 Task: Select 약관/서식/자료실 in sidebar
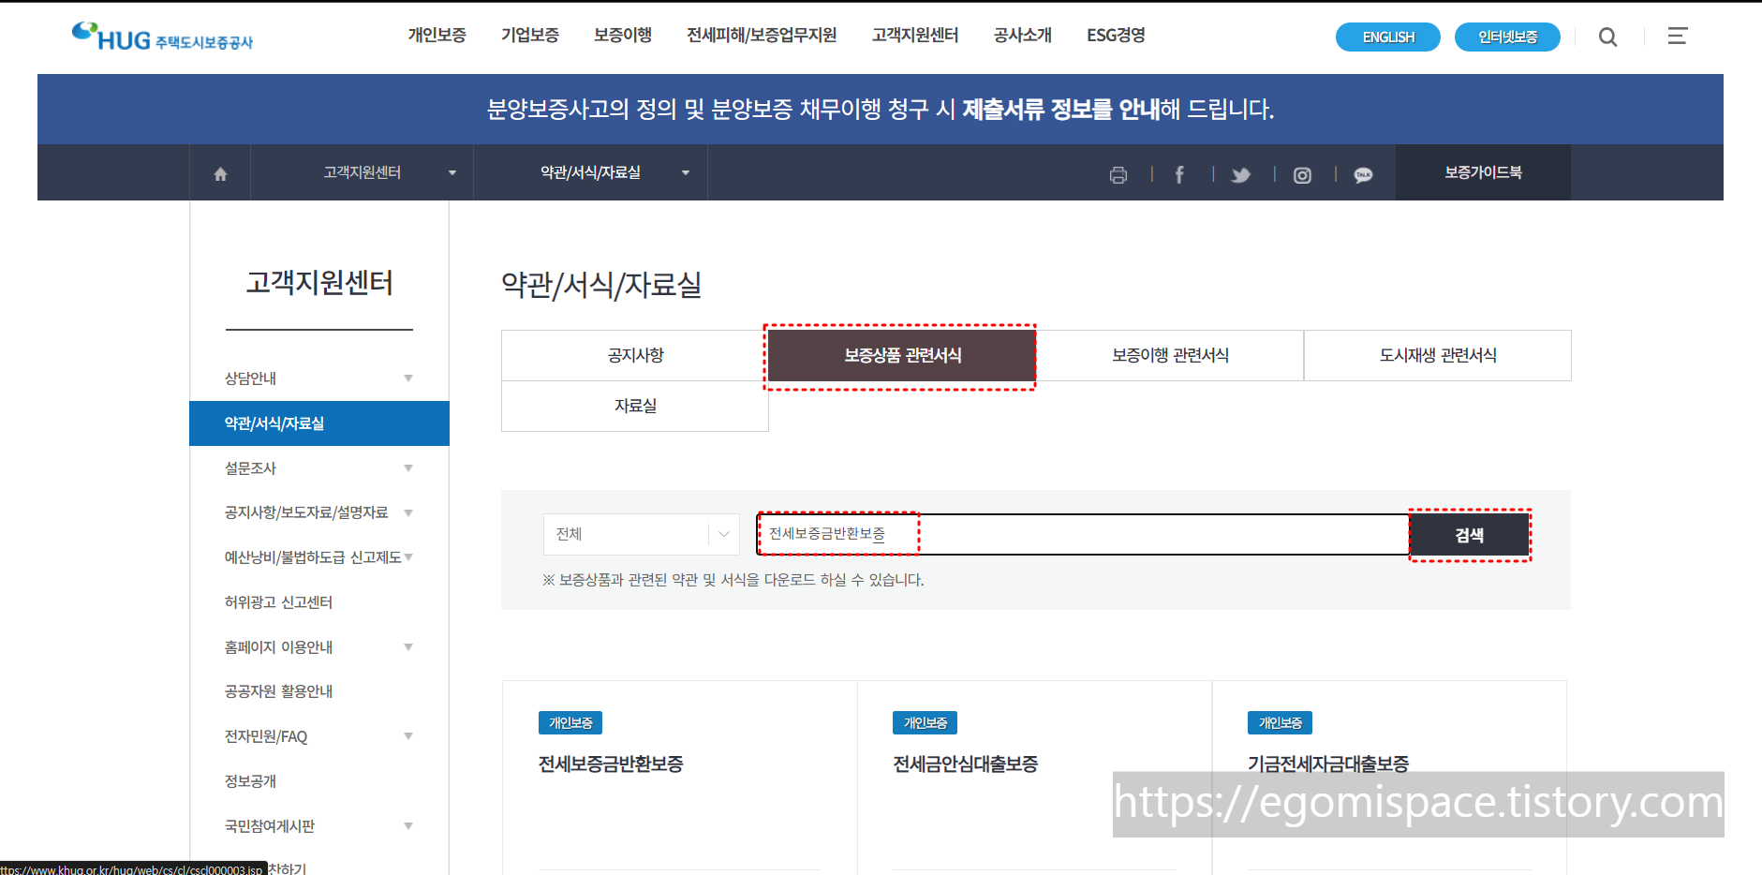[x=318, y=423]
